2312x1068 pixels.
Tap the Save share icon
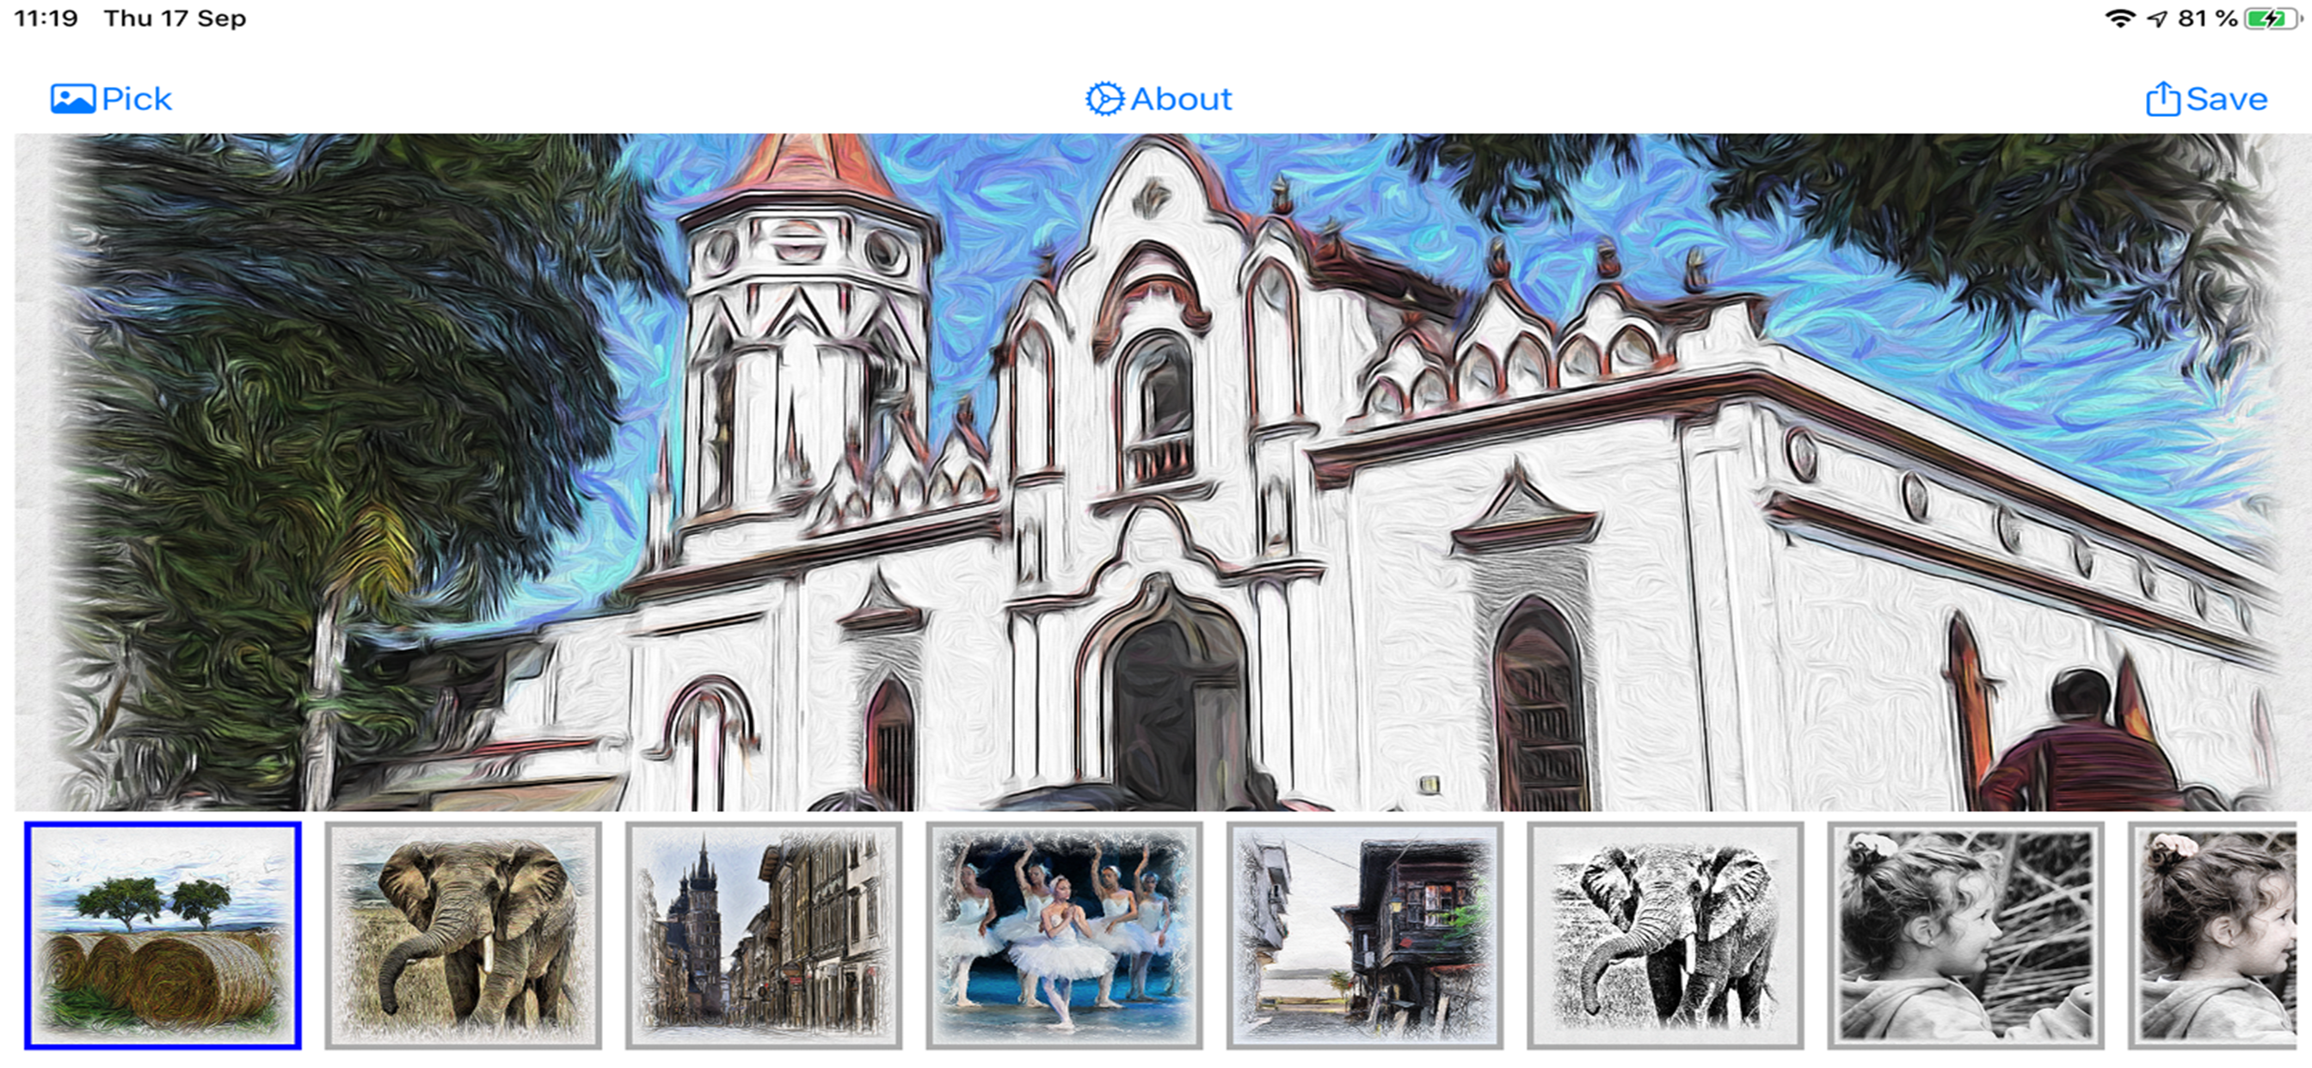[2163, 99]
